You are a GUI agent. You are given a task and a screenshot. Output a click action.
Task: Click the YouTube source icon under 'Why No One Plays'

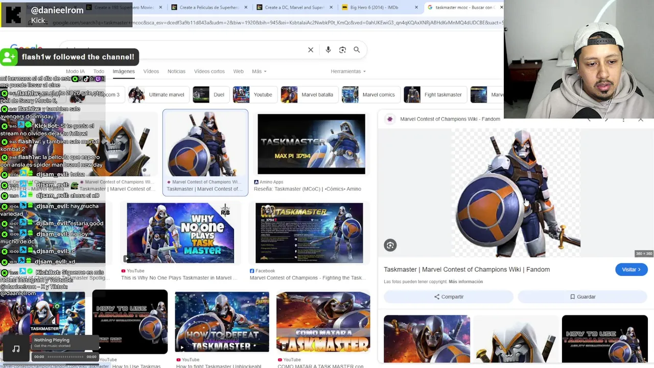[123, 271]
